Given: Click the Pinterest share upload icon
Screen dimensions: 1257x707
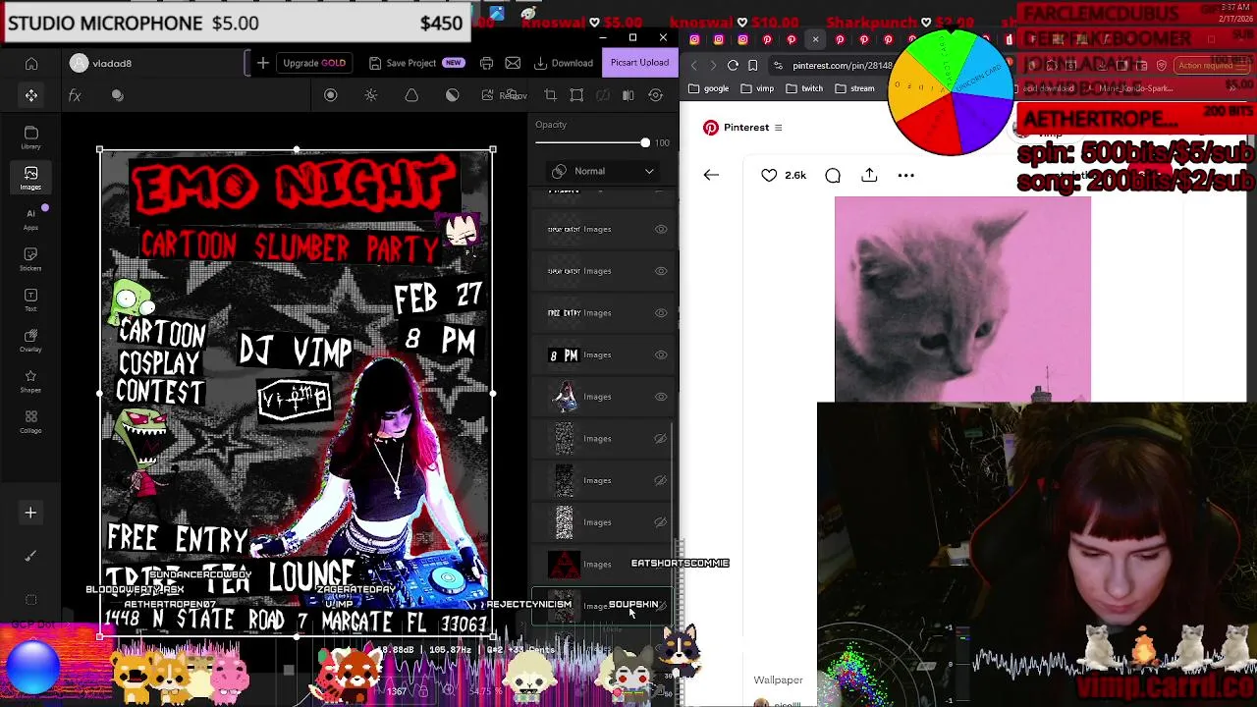Looking at the screenshot, I should tap(869, 175).
